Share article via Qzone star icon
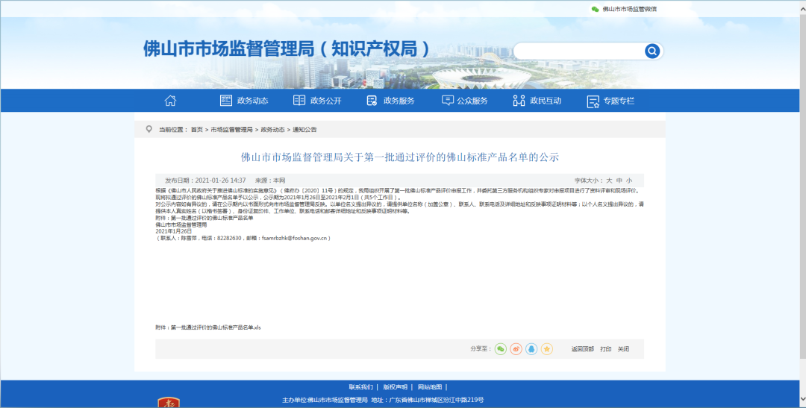Image resolution: width=806 pixels, height=408 pixels. 547,349
